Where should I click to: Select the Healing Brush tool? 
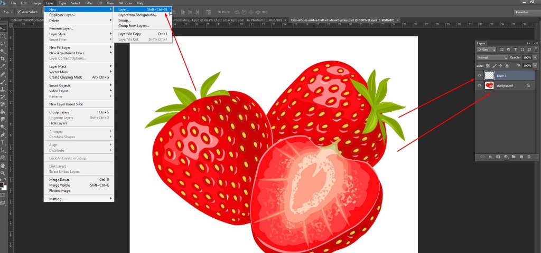pyautogui.click(x=3, y=74)
